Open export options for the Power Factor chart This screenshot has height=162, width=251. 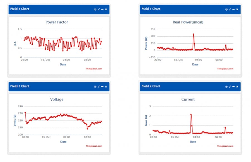point(95,9)
